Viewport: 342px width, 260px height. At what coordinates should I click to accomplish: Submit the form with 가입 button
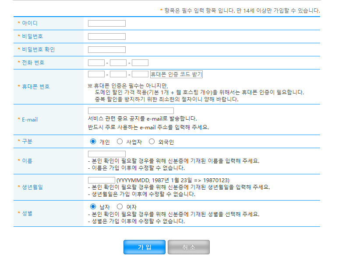click(145, 247)
